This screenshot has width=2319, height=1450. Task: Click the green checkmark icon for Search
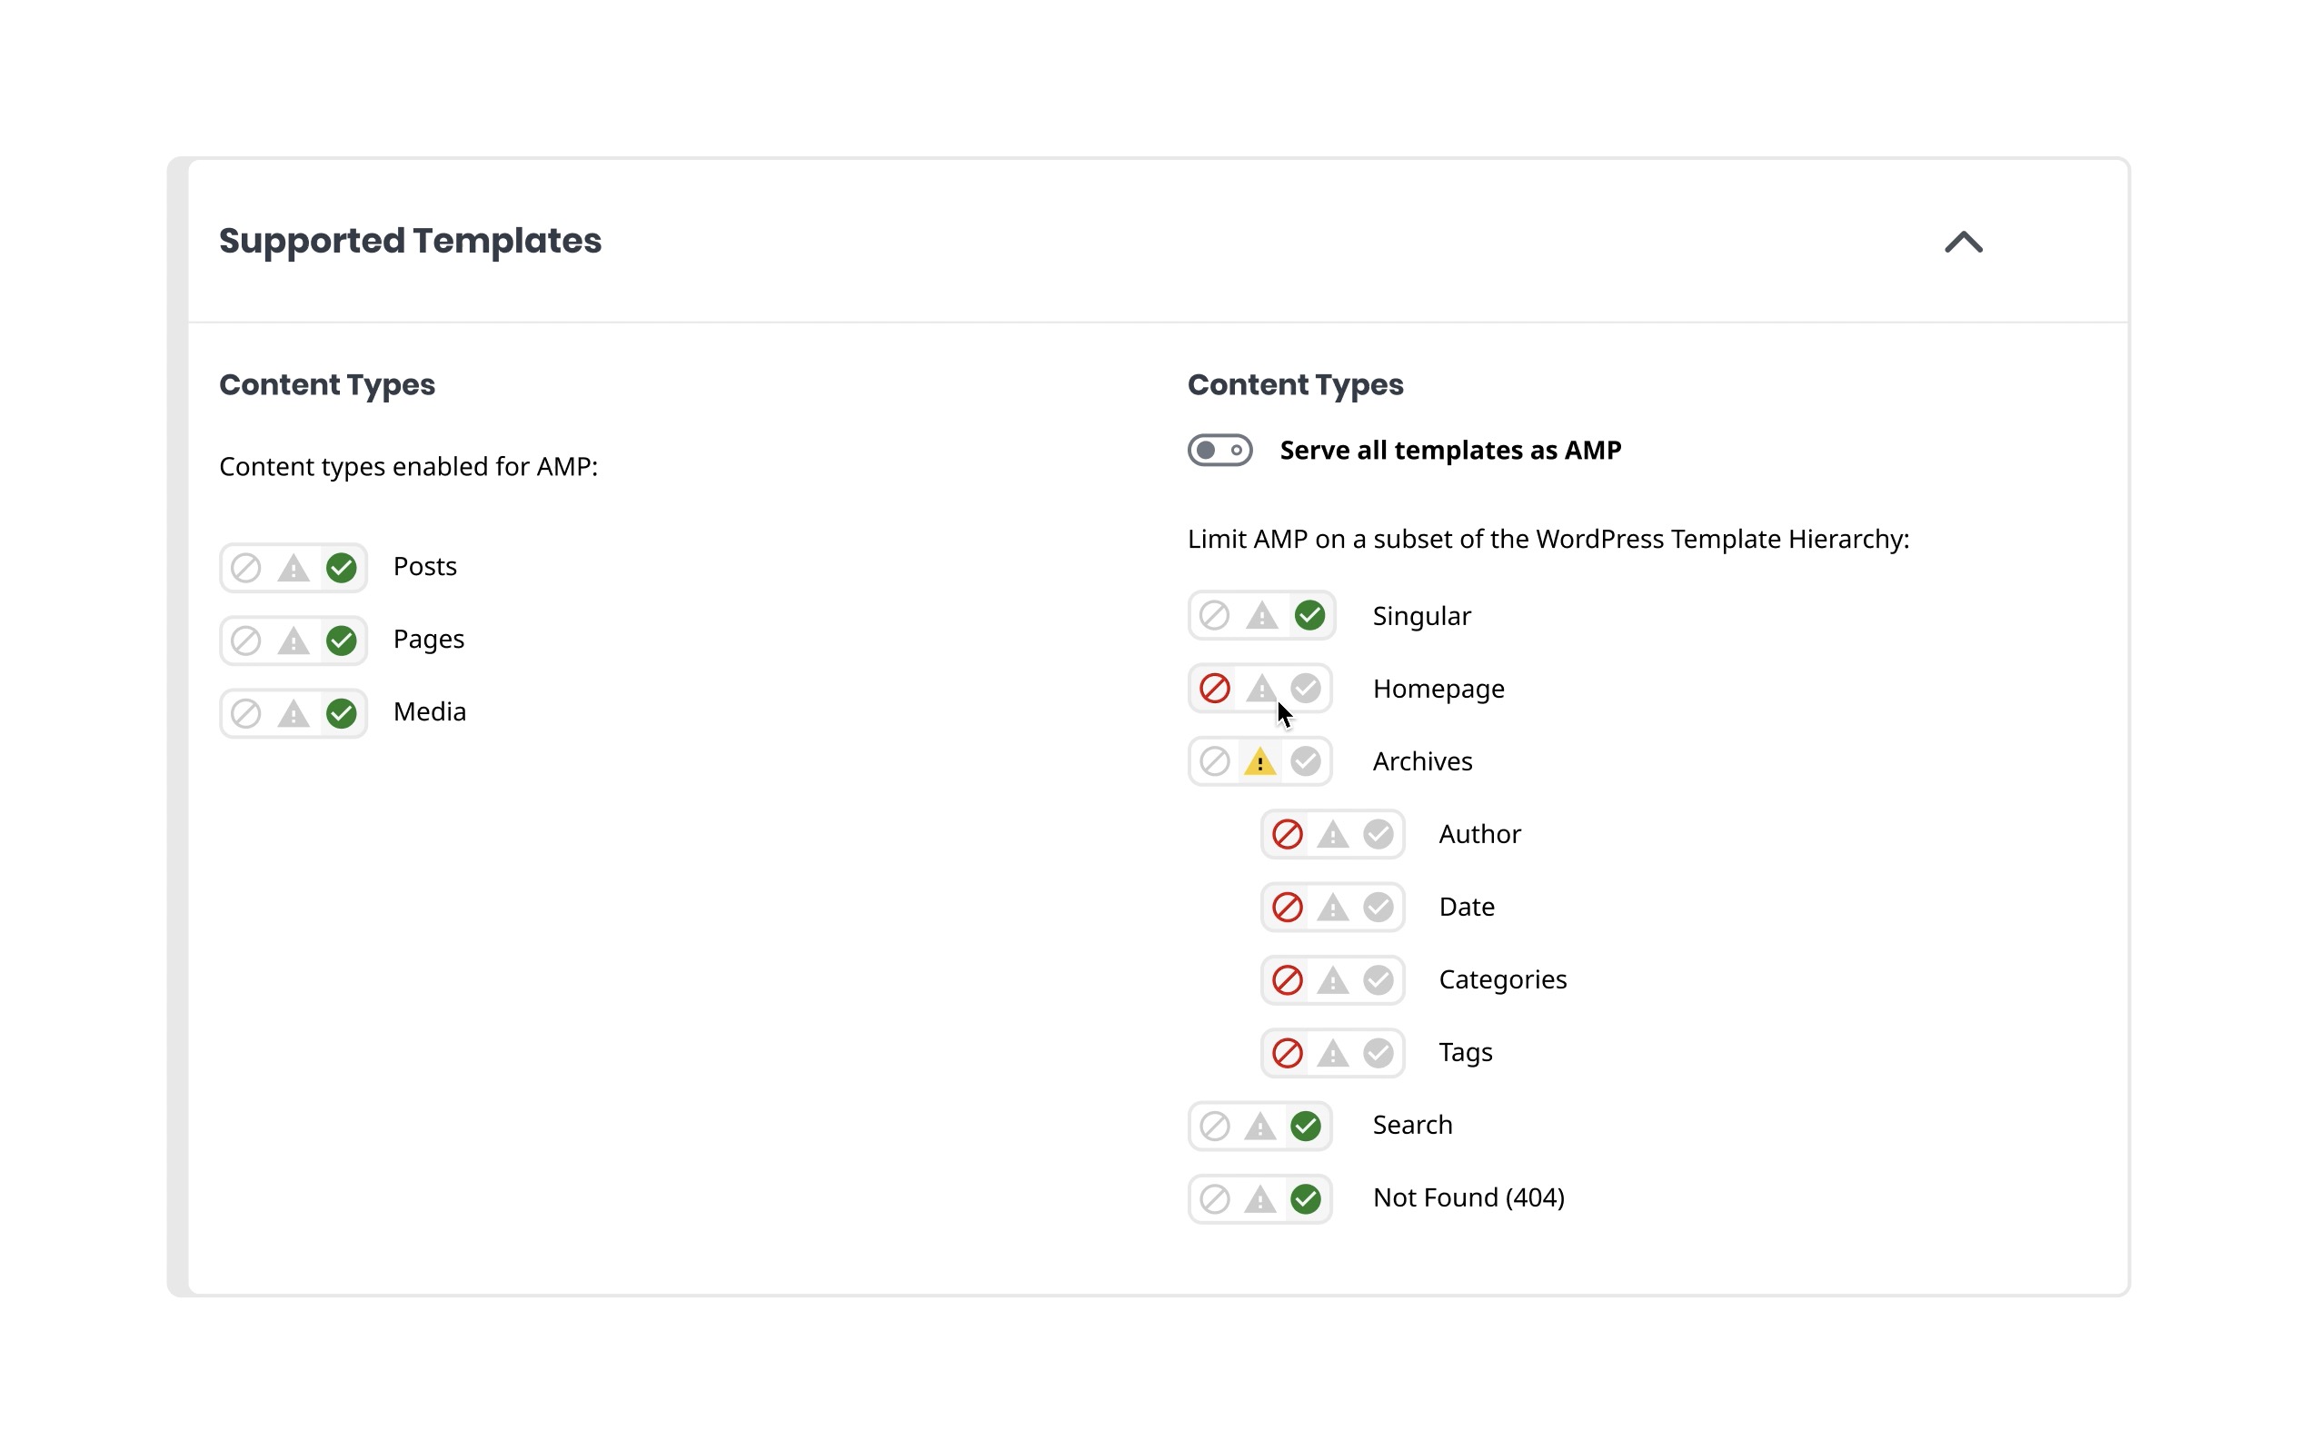1305,1126
